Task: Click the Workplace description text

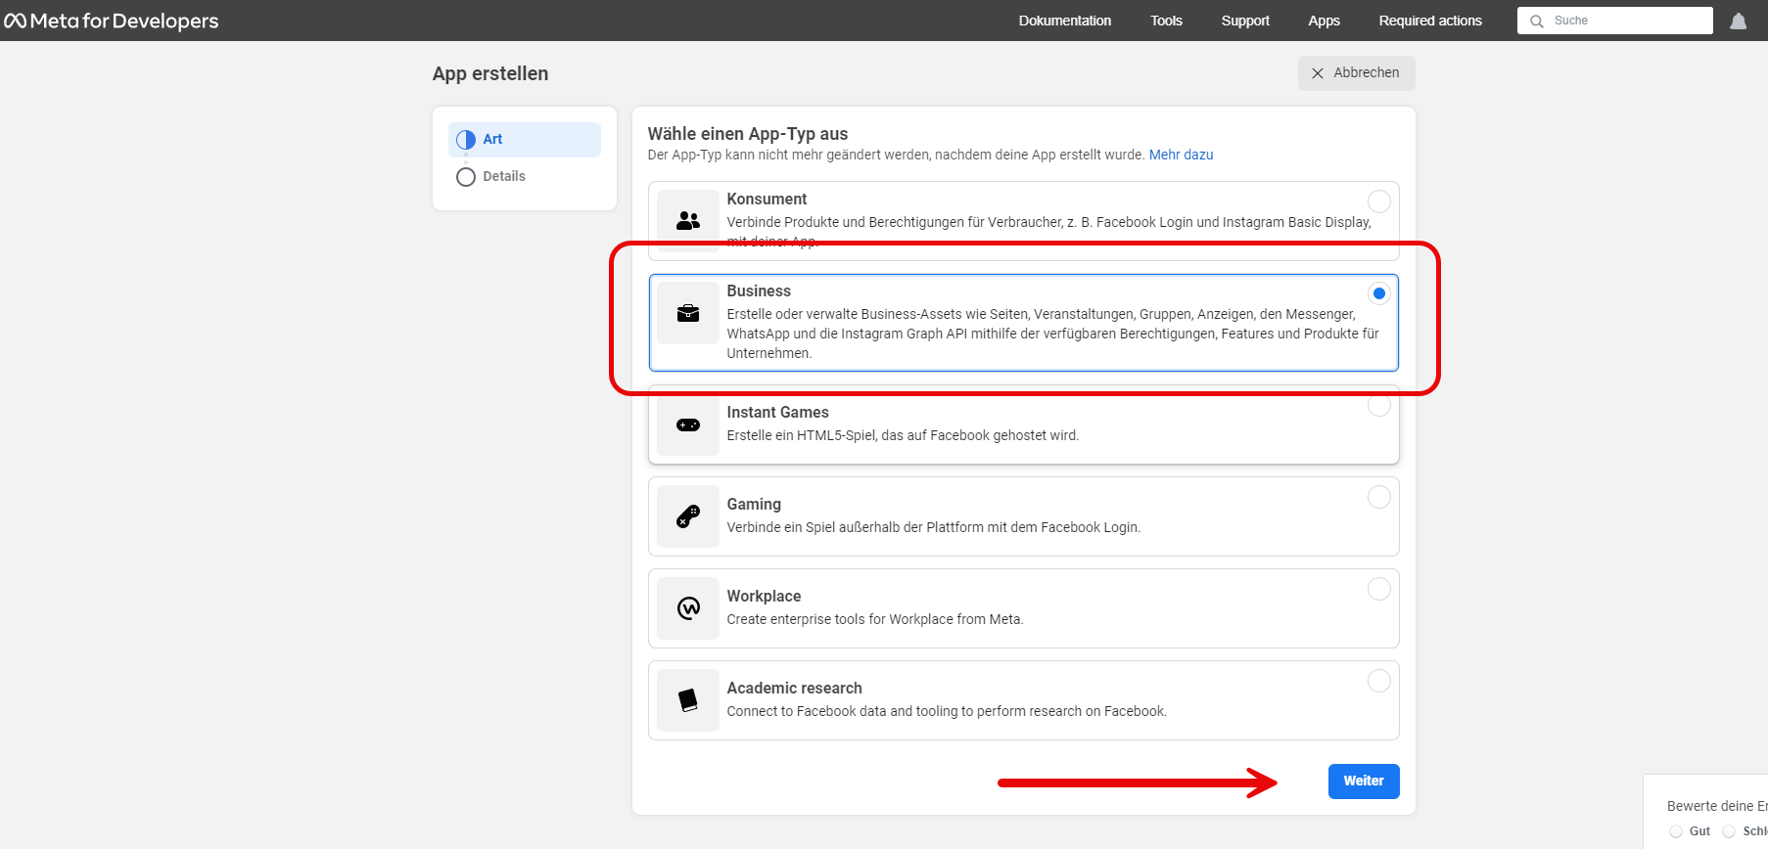Action: pyautogui.click(x=875, y=619)
